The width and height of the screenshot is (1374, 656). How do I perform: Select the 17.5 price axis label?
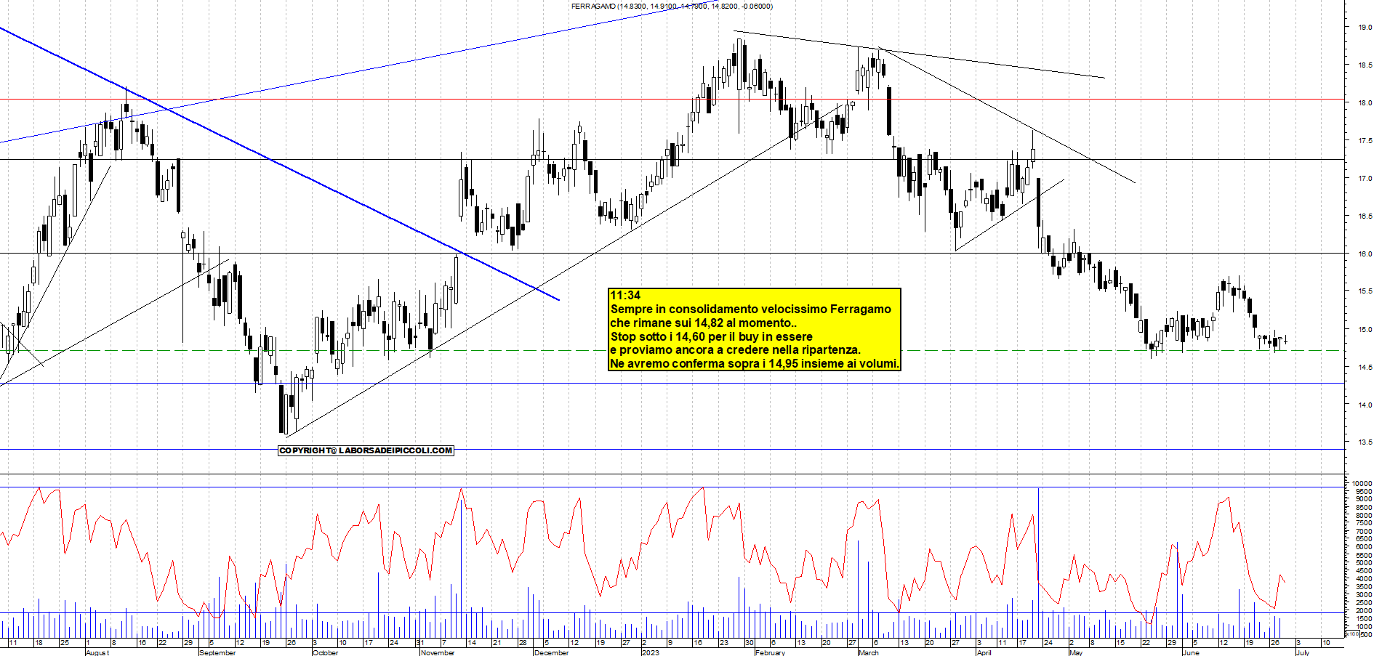pyautogui.click(x=1365, y=141)
